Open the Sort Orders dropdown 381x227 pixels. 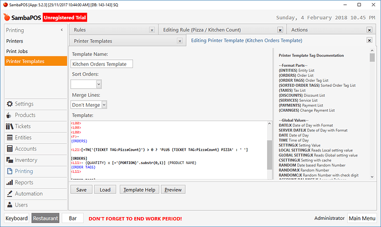tap(99, 85)
